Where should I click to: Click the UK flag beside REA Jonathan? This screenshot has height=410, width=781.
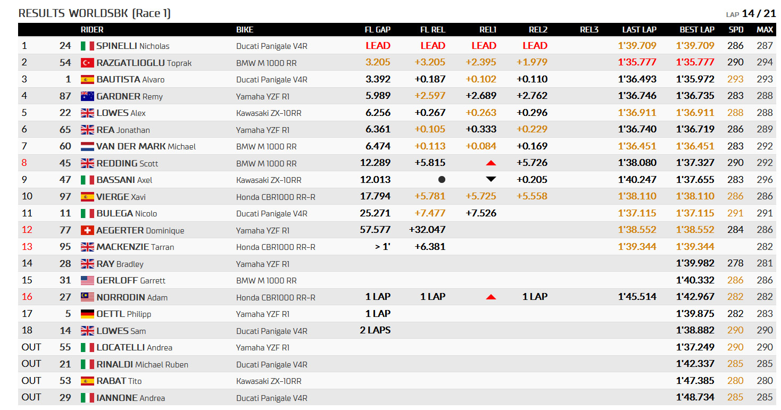(x=87, y=130)
